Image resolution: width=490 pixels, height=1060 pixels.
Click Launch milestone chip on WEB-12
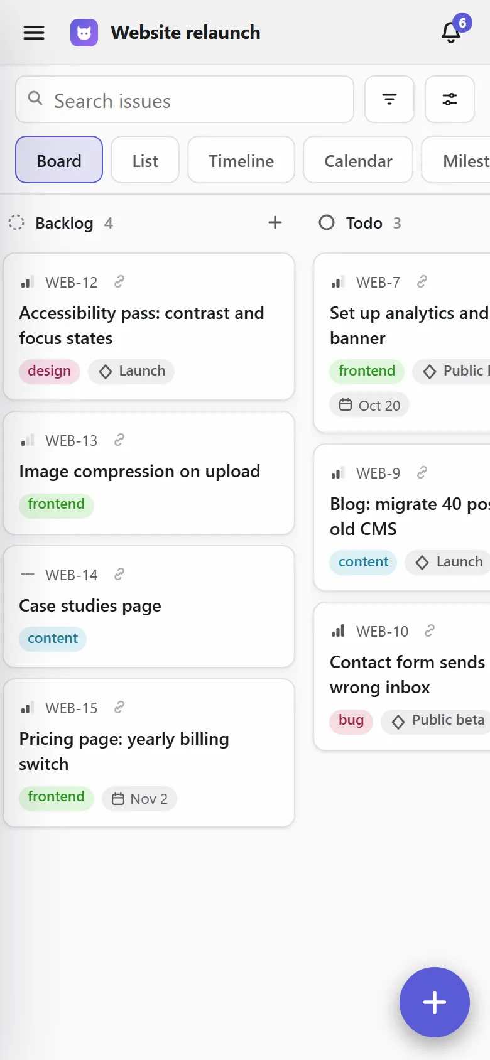click(x=131, y=371)
